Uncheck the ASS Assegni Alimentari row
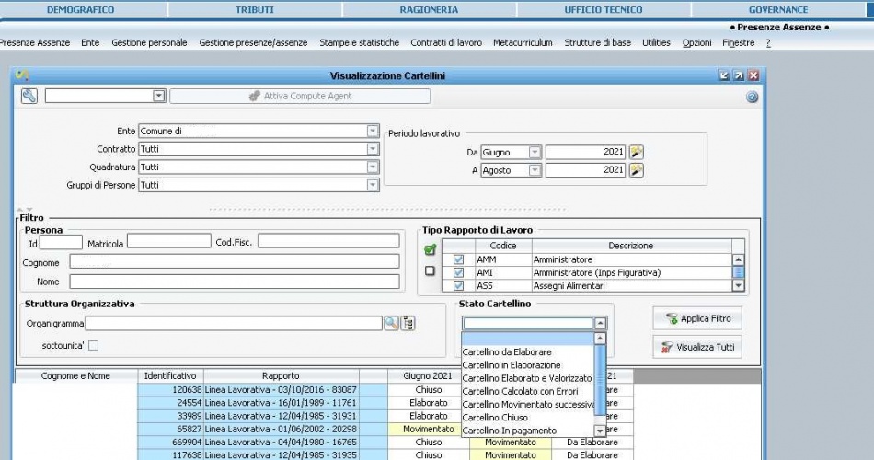This screenshot has width=874, height=460. [x=458, y=286]
